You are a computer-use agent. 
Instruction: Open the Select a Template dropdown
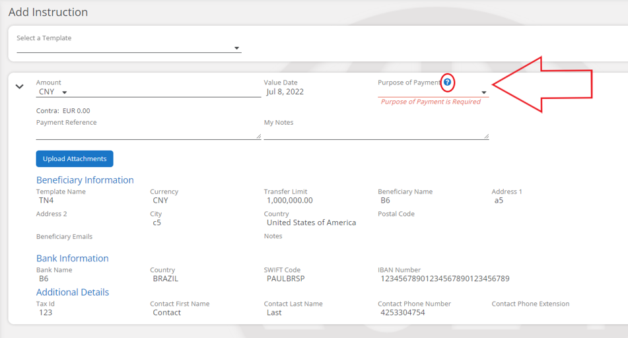click(x=129, y=48)
